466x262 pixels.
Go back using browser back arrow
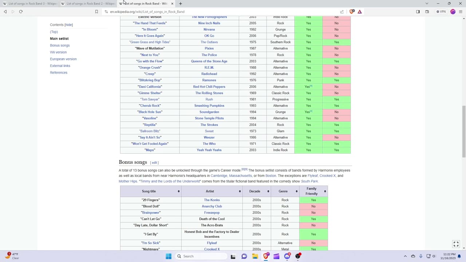click(5, 12)
